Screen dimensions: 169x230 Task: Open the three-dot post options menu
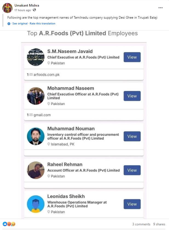161,8
